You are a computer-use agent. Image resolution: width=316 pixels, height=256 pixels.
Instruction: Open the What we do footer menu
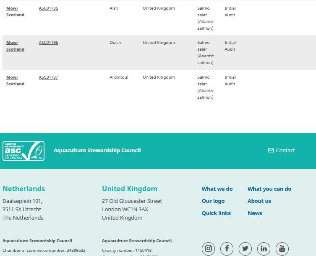tap(217, 189)
